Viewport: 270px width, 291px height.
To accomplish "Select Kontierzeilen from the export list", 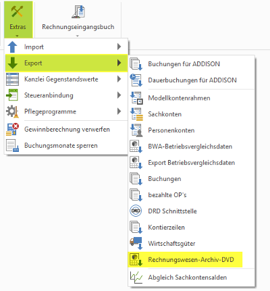I will [192, 228].
